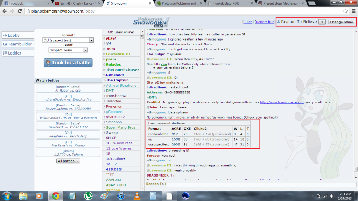The height and width of the screenshot is (201, 358).
Task: Select user V4 in user list
Action: (108, 44)
